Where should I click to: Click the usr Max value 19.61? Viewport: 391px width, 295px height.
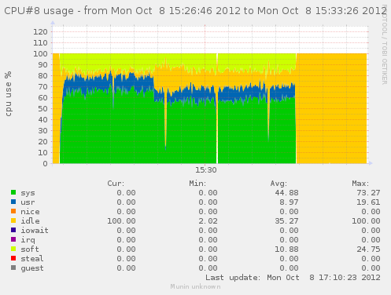[x=368, y=202]
